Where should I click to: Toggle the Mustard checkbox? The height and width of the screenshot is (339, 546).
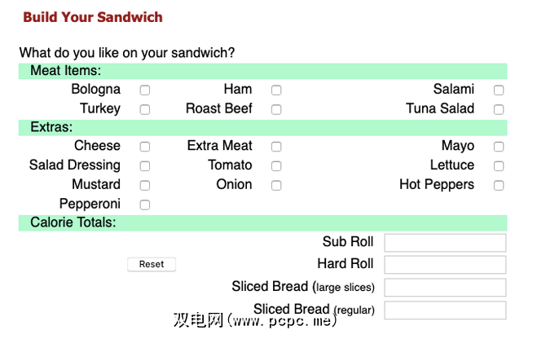[145, 186]
